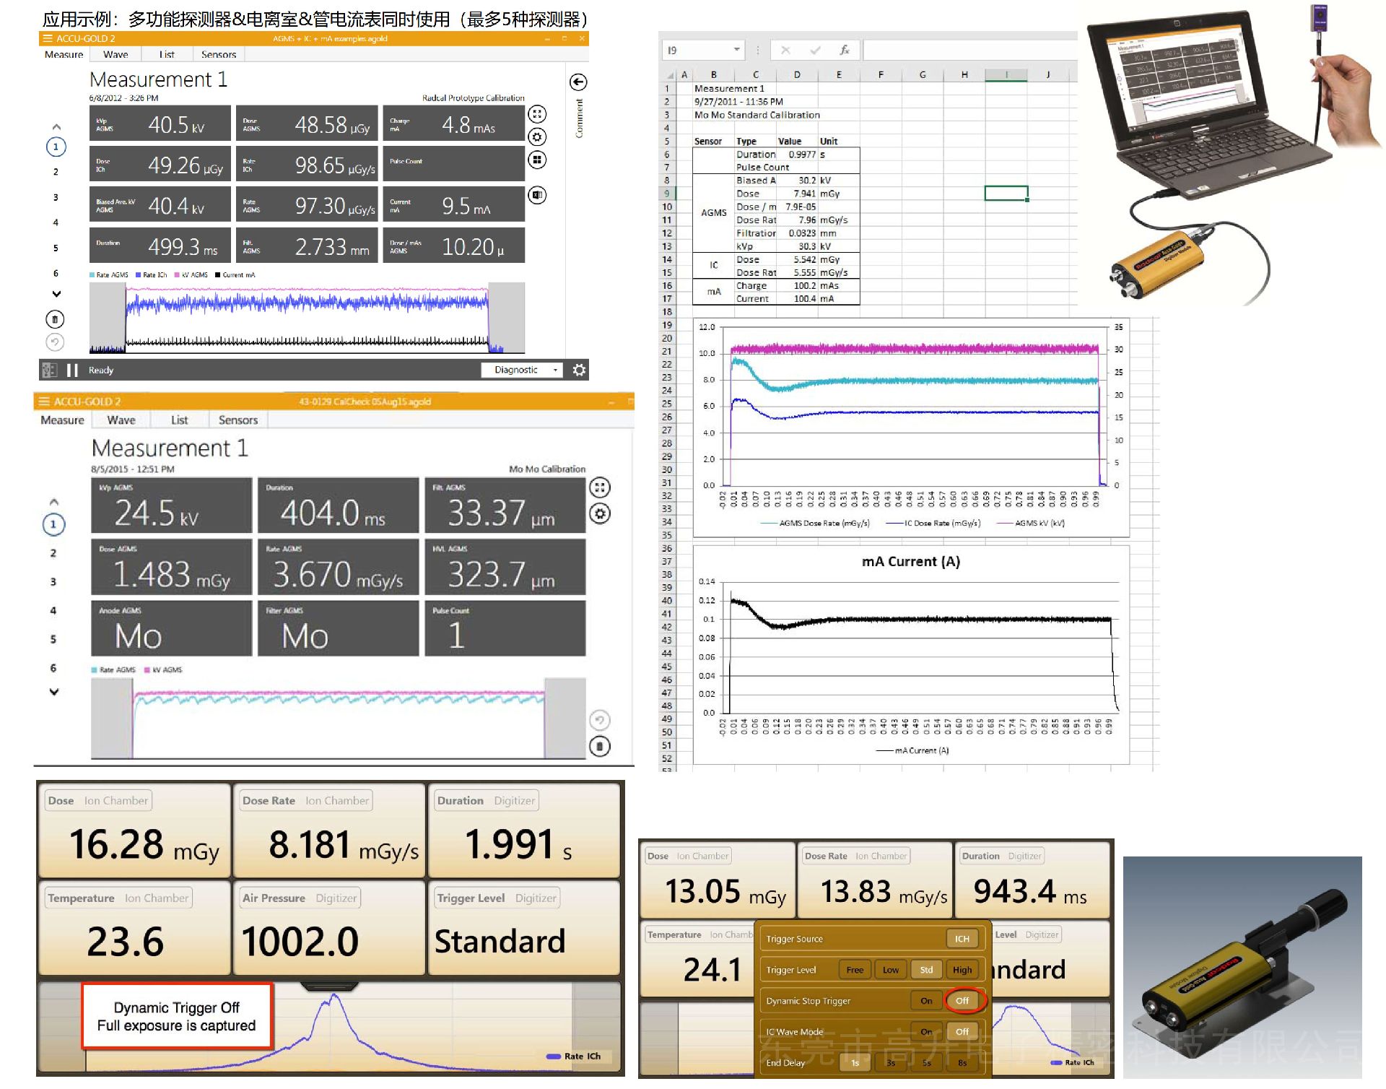Open grid layout icon next to Pulse Count
Viewport: 1386px width, 1089px height.
click(x=537, y=160)
